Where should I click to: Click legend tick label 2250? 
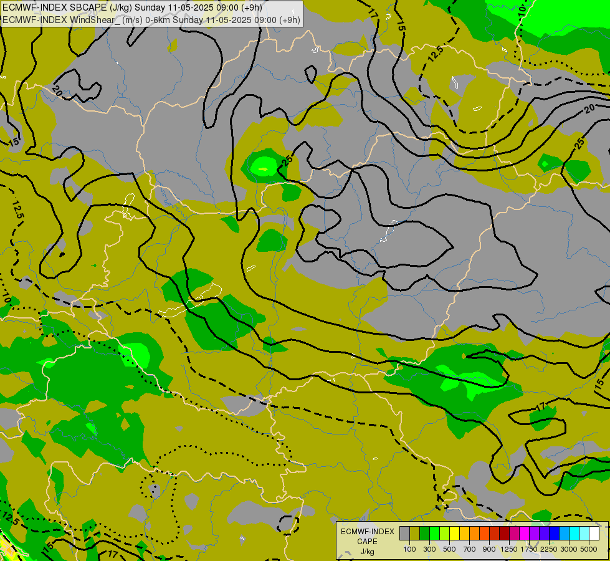(x=548, y=549)
